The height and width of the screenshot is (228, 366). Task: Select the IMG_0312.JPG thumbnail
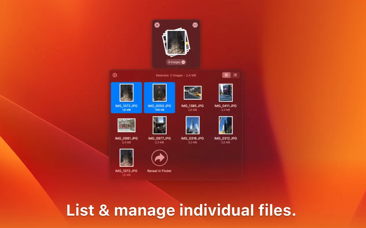click(225, 125)
